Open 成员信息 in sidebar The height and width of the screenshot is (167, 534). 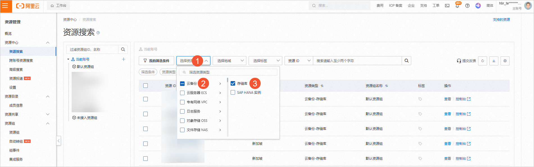(16, 106)
